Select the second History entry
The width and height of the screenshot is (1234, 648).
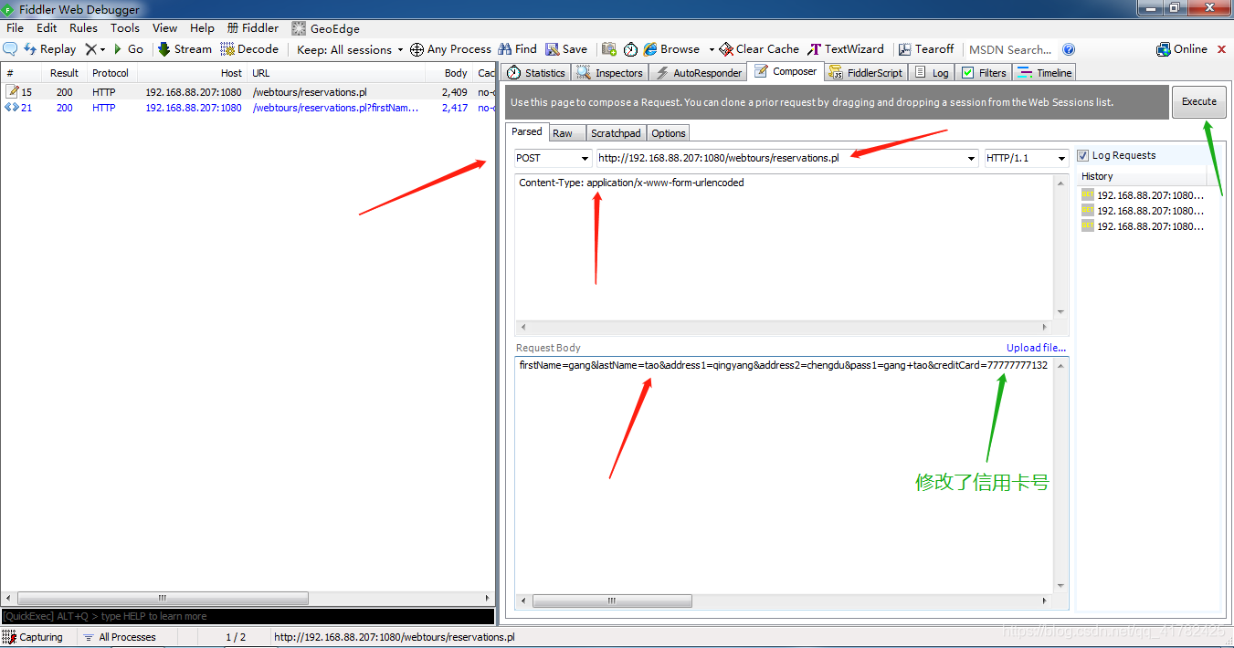tap(1143, 210)
